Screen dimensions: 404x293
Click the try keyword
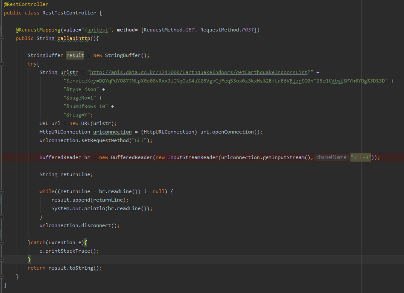click(32, 64)
